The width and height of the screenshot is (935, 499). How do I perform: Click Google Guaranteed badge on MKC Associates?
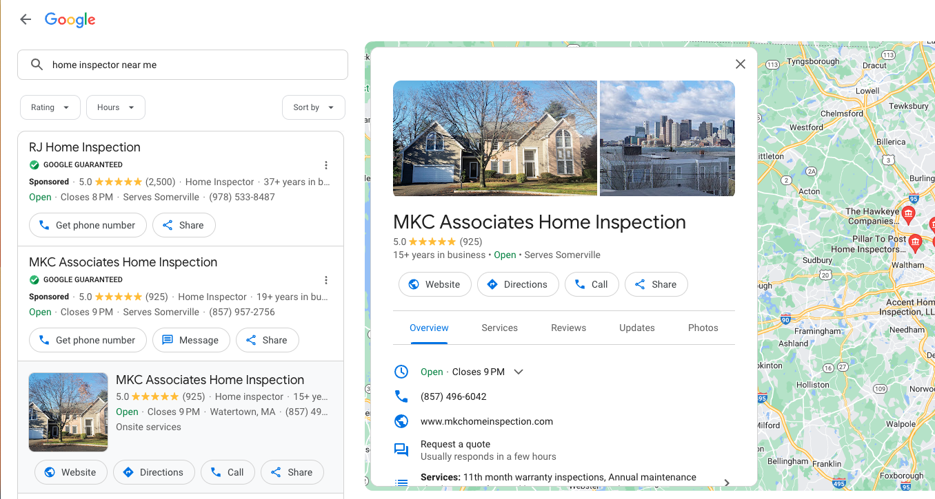pos(76,280)
